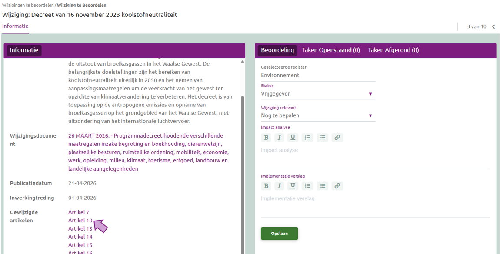The width and height of the screenshot is (500, 254).
Task: Apply bold in Implementatie verslag editor
Action: (266, 186)
